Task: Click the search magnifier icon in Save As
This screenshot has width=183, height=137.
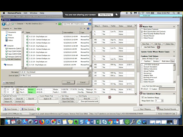Action: 89,24
